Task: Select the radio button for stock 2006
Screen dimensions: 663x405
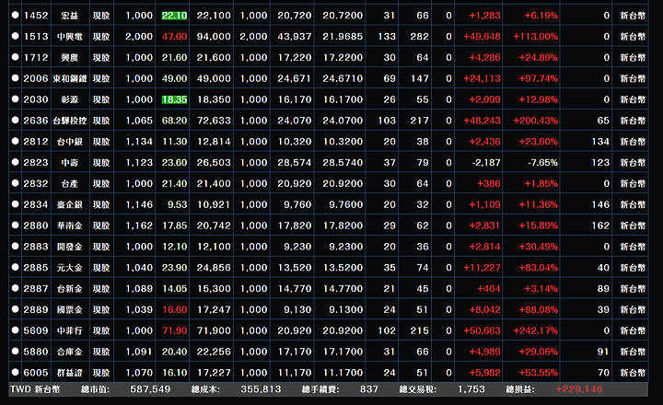Action: coord(16,78)
